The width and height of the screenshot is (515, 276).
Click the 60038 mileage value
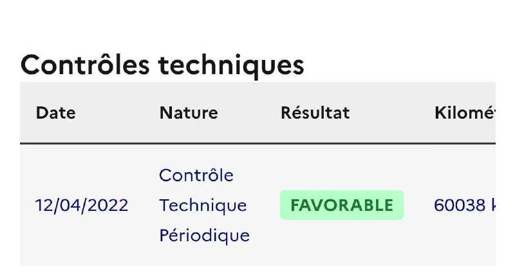click(x=460, y=205)
